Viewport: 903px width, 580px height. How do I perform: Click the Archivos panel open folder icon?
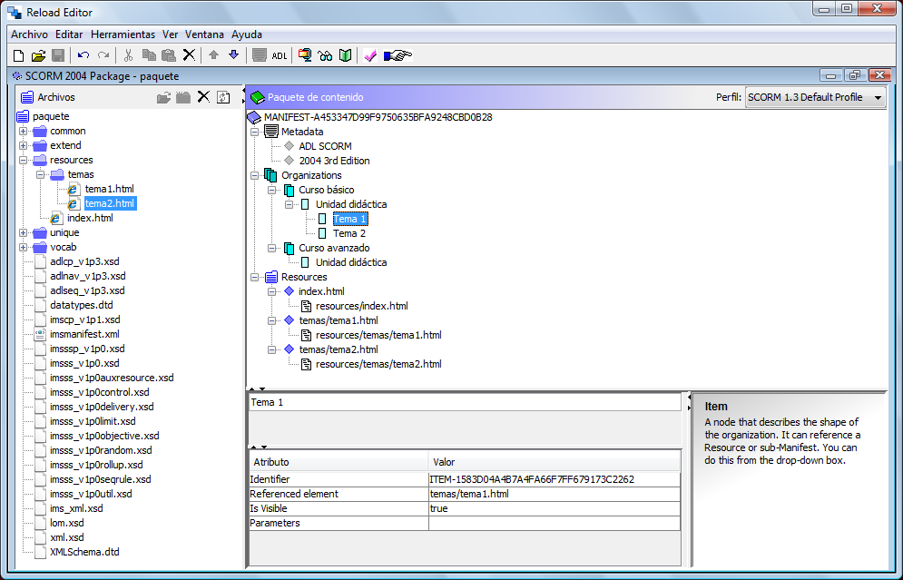point(164,97)
